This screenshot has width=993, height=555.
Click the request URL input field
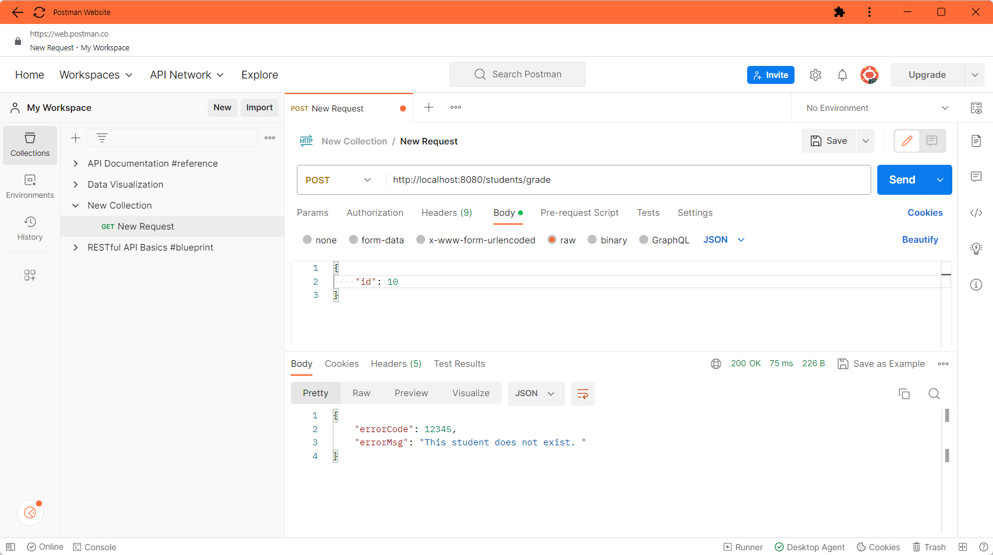pyautogui.click(x=628, y=180)
